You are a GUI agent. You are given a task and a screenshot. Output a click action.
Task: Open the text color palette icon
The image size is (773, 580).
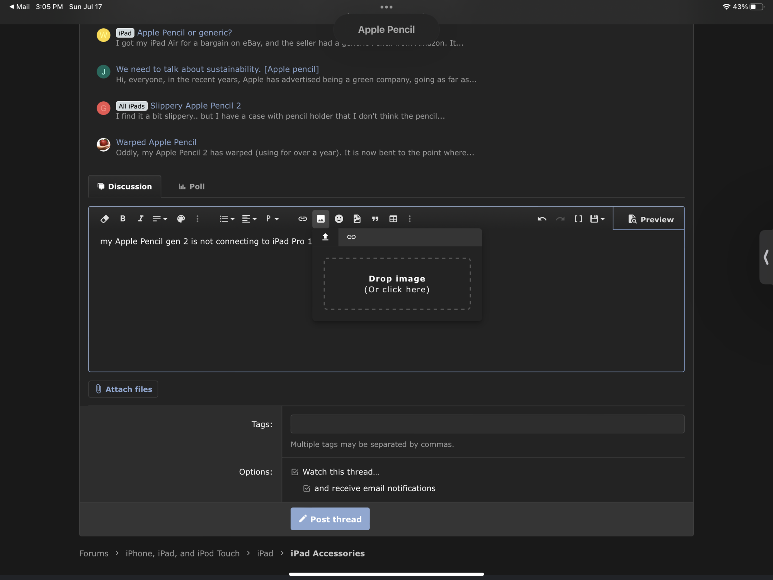point(181,219)
